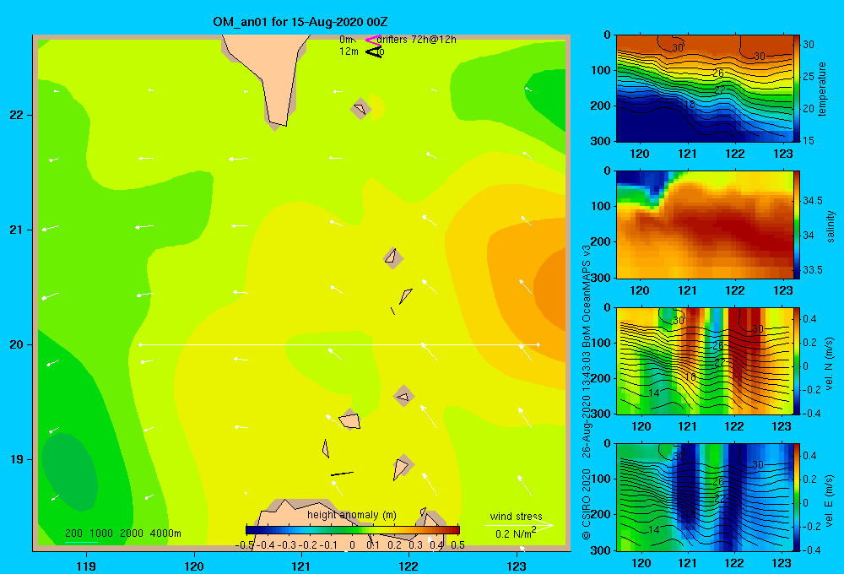
Task: Click the '15' tick on temperature scale
Action: 809,140
